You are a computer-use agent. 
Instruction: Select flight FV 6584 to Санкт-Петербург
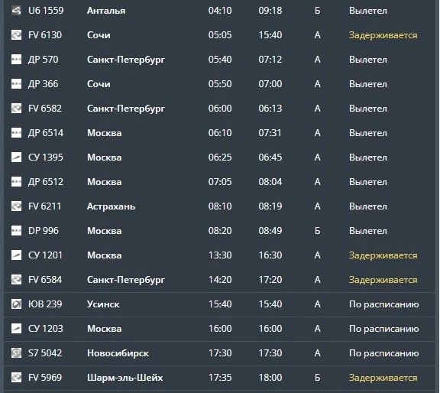point(219,280)
